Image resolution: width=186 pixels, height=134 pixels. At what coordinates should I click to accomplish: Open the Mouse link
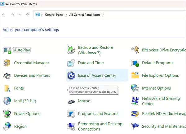coord(84,101)
